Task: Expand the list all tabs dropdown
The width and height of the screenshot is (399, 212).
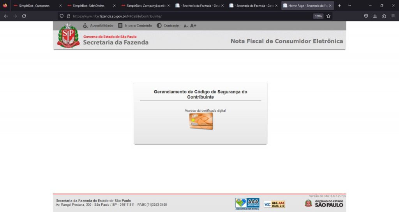Action: pyautogui.click(x=350, y=6)
